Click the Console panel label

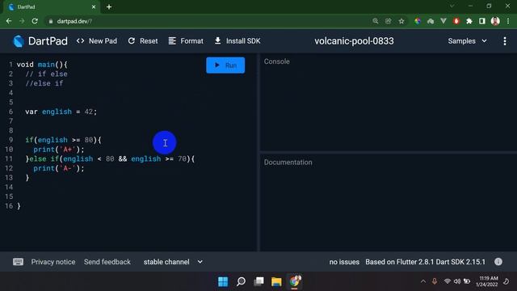[276, 61]
